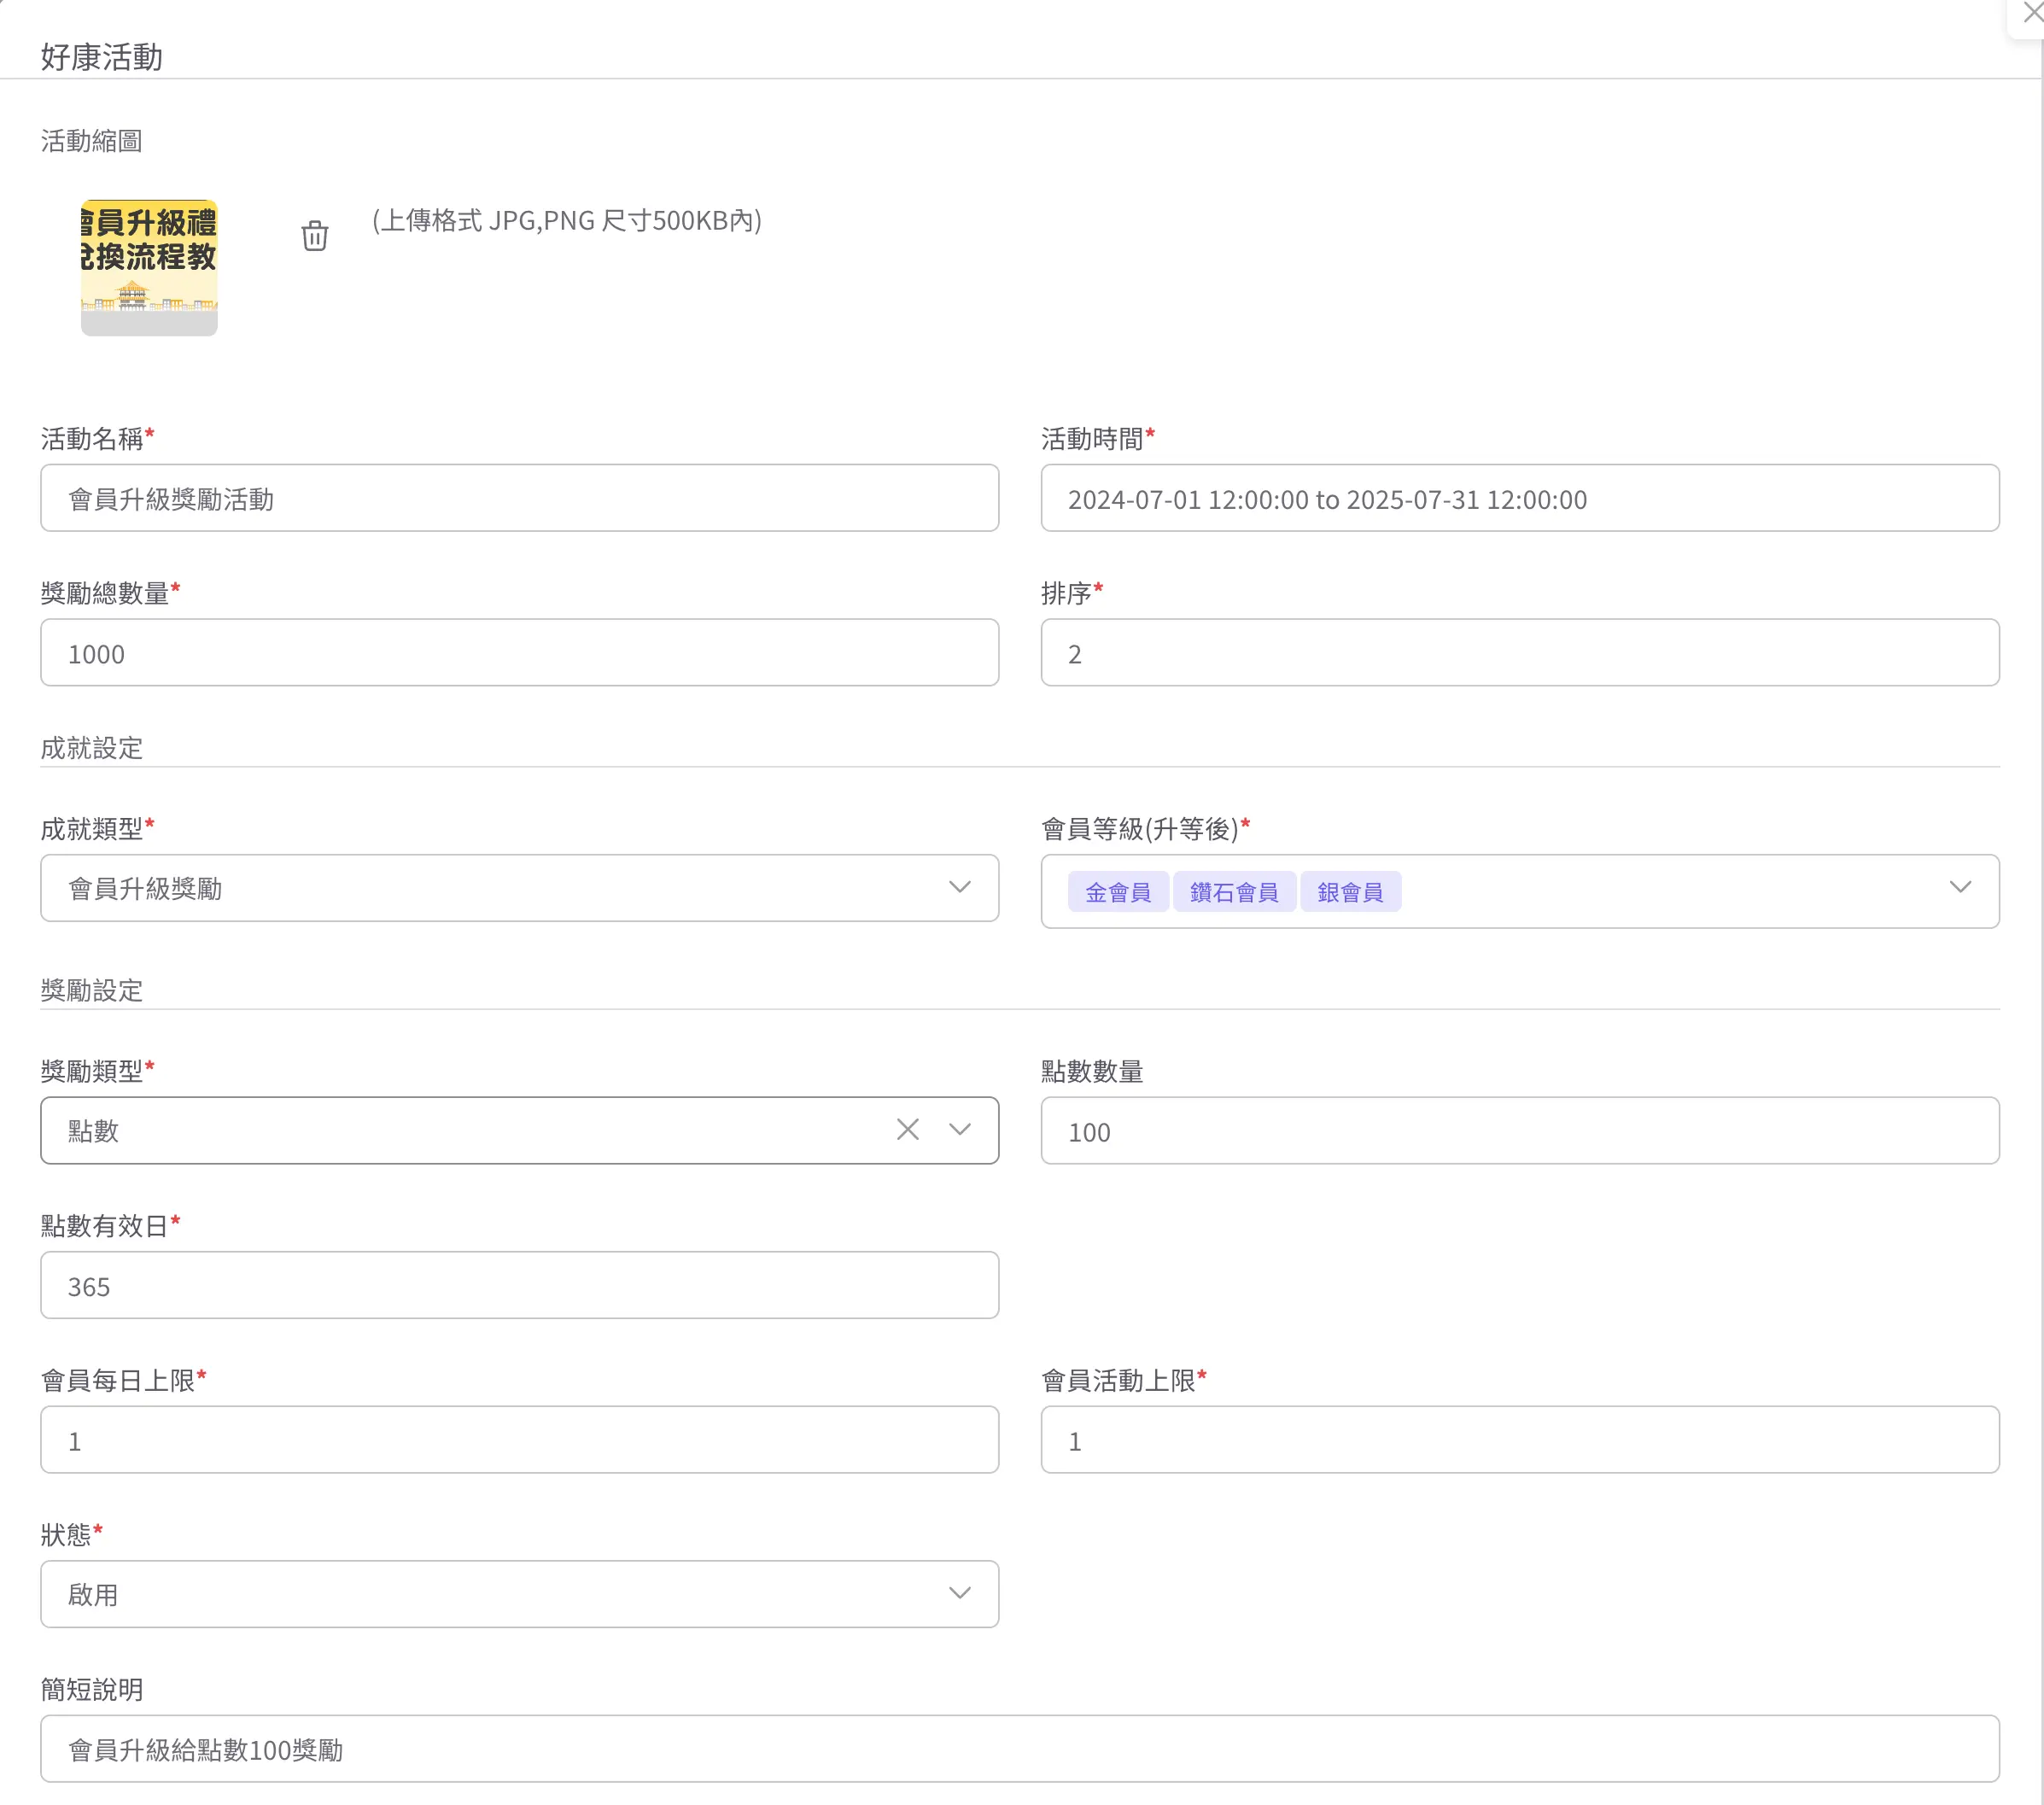Click the X clear icon in 獎勵類型

(907, 1130)
